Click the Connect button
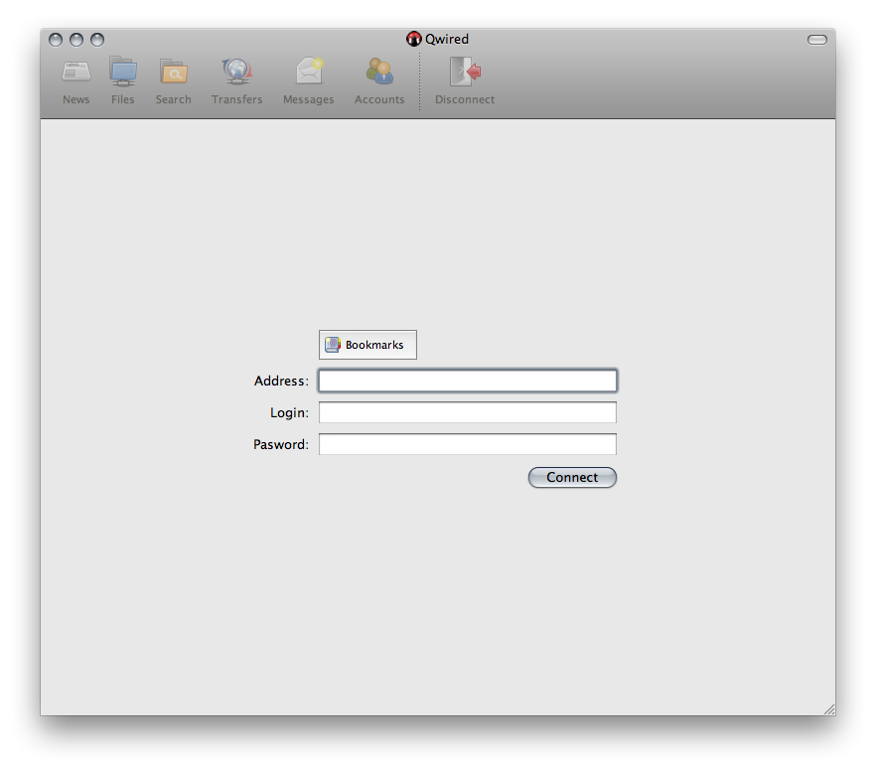Viewport: 877px width, 769px height. 572,478
